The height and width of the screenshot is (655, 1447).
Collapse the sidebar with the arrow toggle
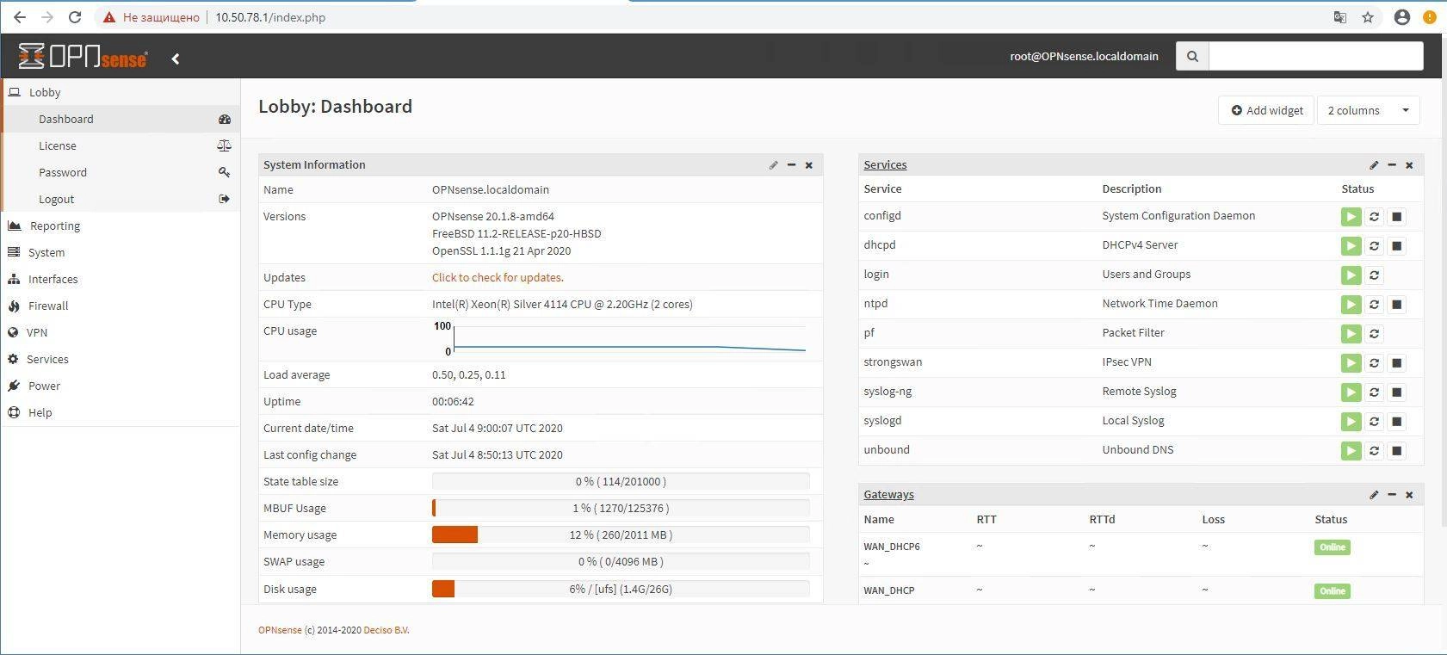pos(176,59)
